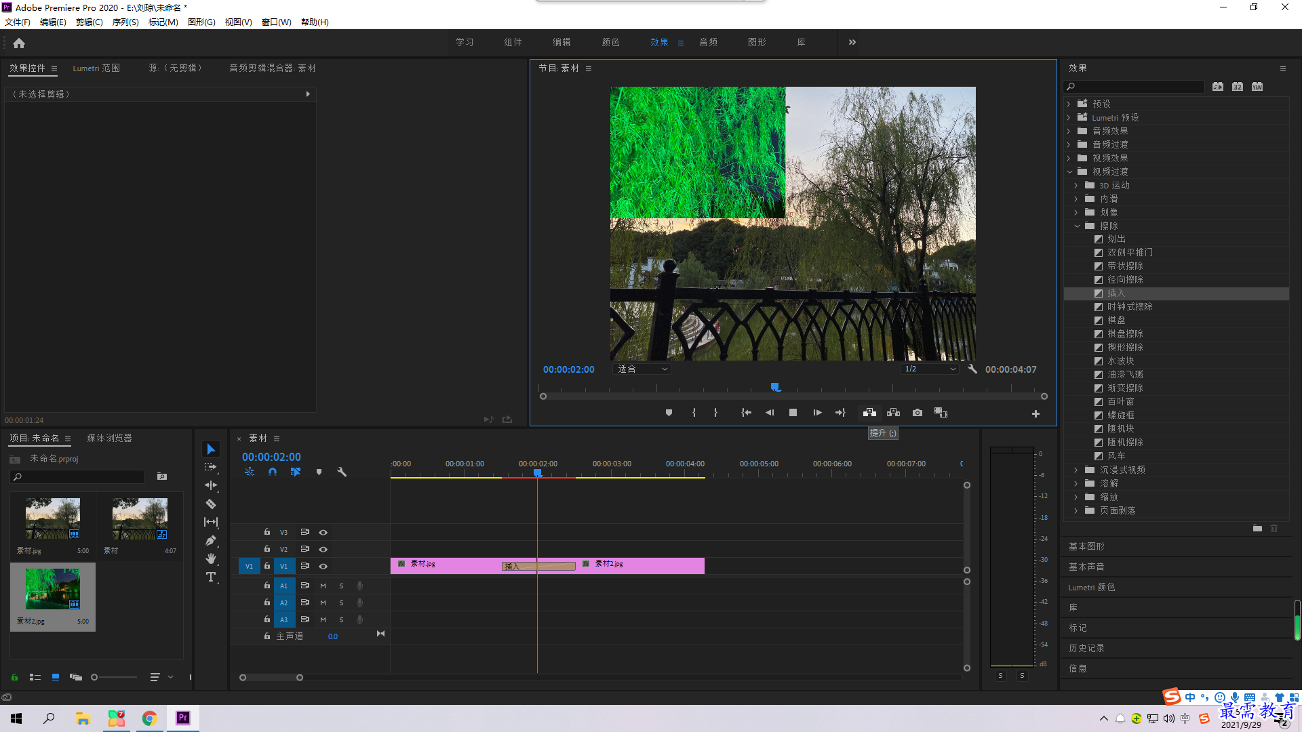Select the Slip tool

[211, 522]
